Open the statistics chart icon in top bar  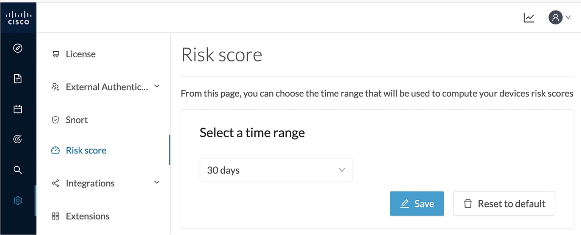click(529, 17)
